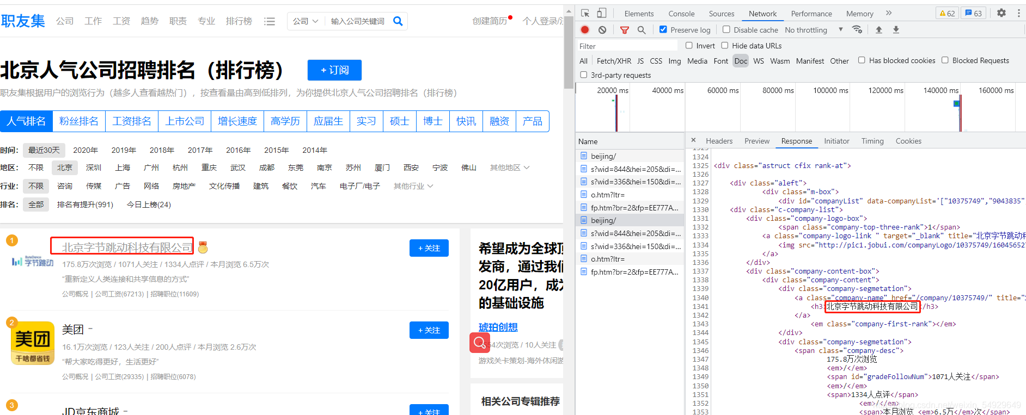Export HAR file with the download arrow
1026x415 pixels.
point(896,30)
